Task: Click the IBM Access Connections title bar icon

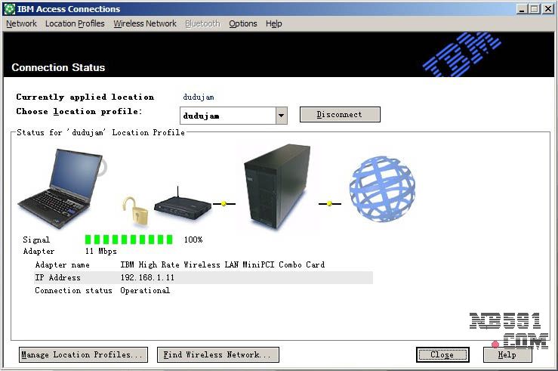Action: tap(10, 9)
